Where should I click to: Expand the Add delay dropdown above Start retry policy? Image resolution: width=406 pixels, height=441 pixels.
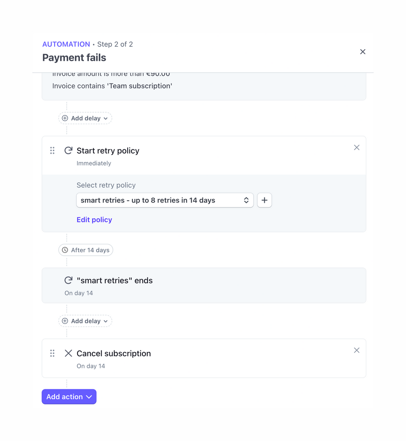(x=85, y=118)
